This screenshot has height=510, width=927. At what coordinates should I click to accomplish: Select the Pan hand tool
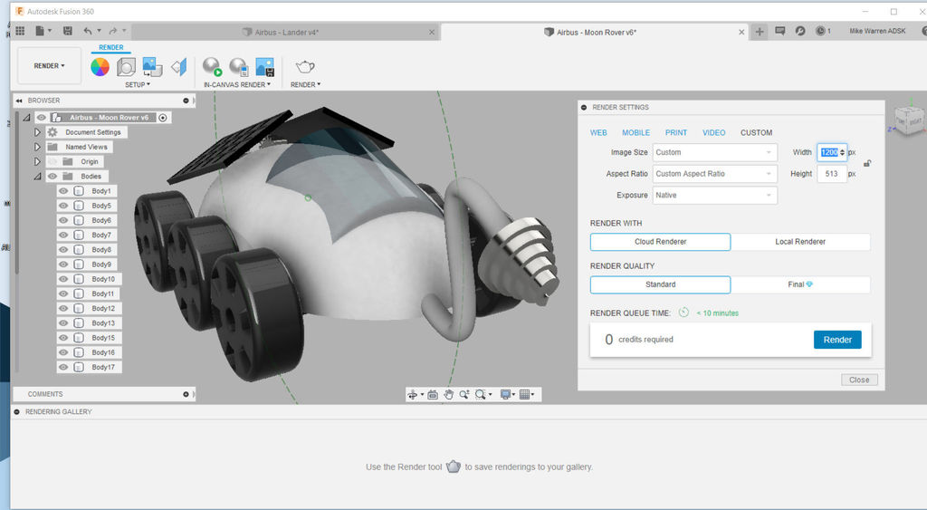tap(449, 395)
